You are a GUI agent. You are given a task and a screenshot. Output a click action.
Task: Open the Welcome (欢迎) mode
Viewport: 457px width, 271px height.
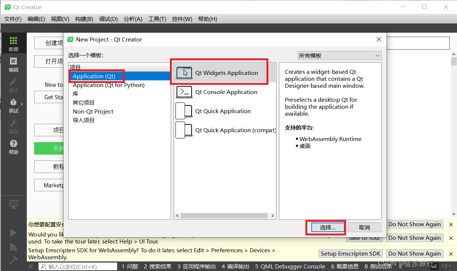[13, 44]
